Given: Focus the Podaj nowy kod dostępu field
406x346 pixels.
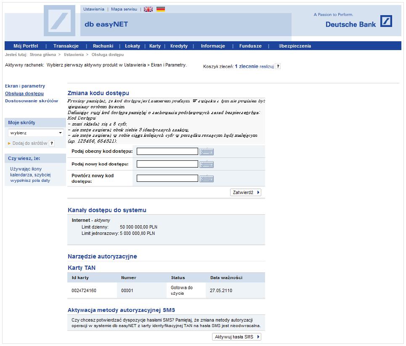Looking at the screenshot, I should (x=167, y=164).
